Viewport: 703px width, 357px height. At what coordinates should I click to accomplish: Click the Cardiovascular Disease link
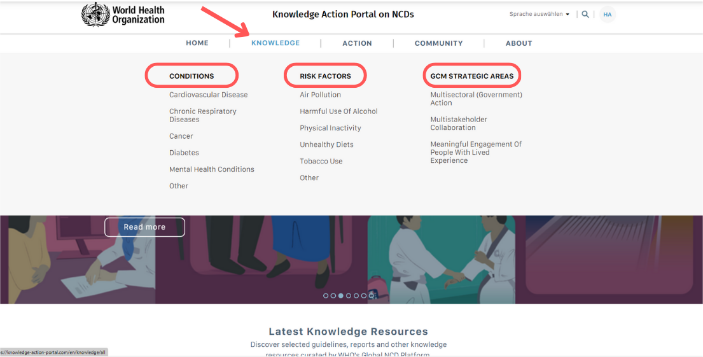coord(208,95)
